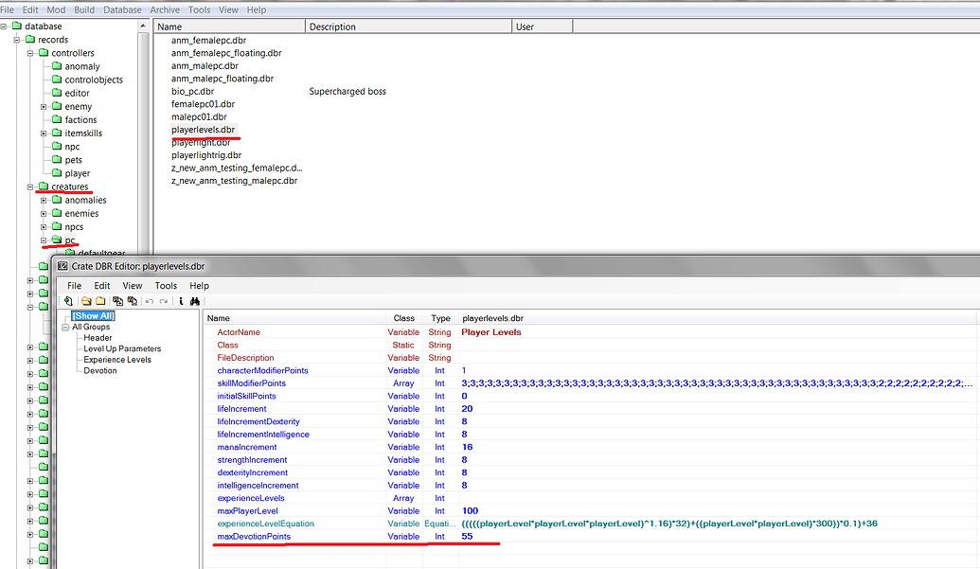Expand the anomalies folder under creatures

click(44, 201)
